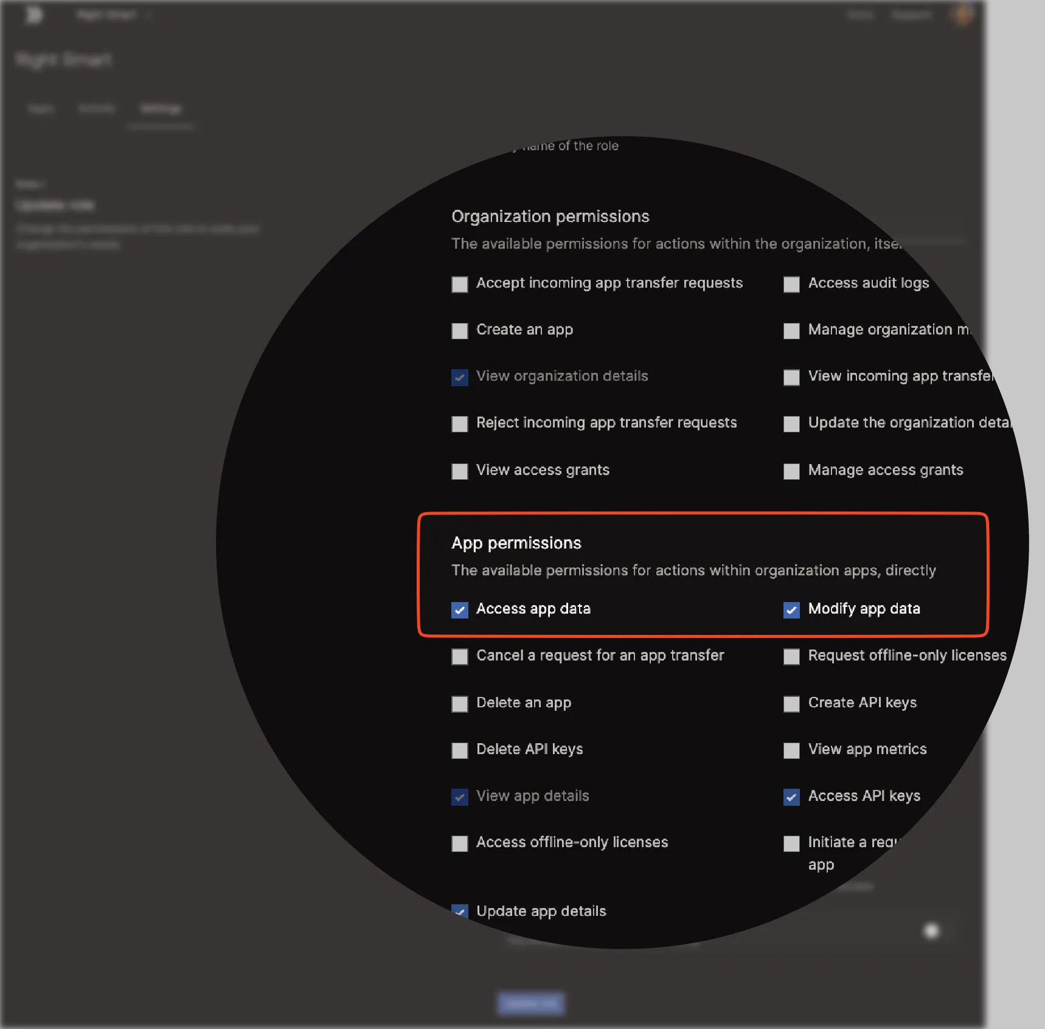Viewport: 1045px width, 1029px height.
Task: Click the App permissions heading
Action: tap(516, 543)
